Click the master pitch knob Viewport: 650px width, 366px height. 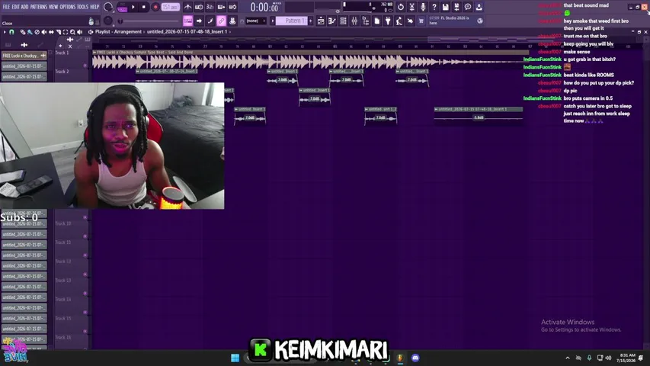108,21
